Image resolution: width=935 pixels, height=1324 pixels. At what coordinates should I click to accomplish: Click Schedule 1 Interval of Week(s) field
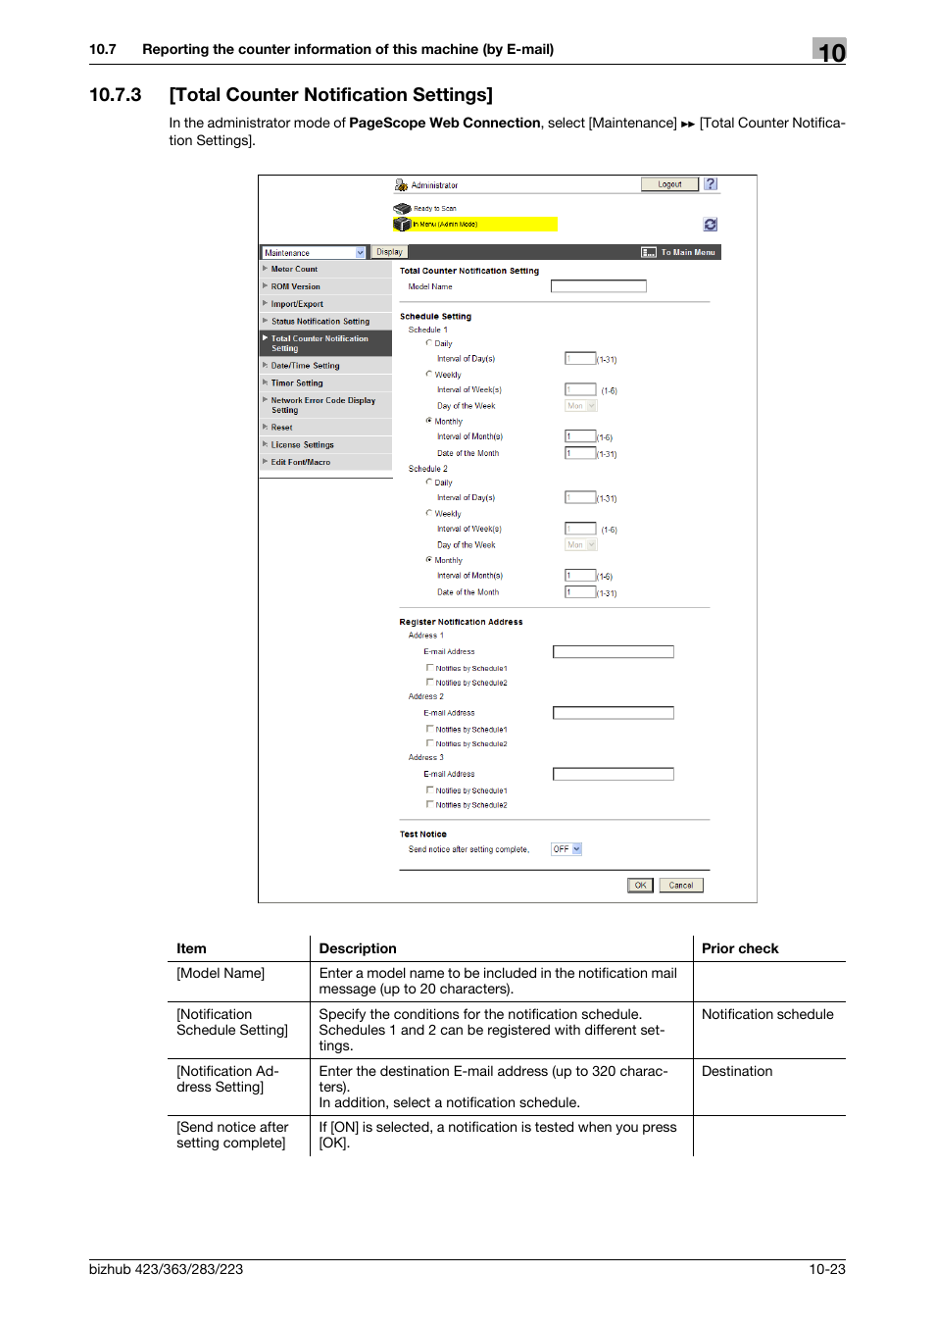pos(580,389)
